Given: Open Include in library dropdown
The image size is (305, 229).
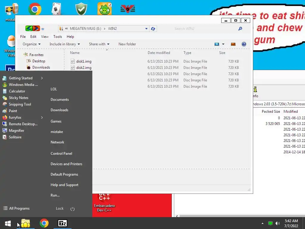Looking at the screenshot, I should [65, 44].
